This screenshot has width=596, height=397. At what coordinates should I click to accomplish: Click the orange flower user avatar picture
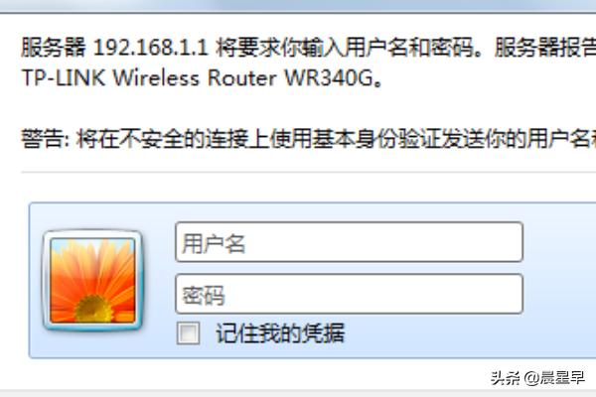(x=92, y=280)
